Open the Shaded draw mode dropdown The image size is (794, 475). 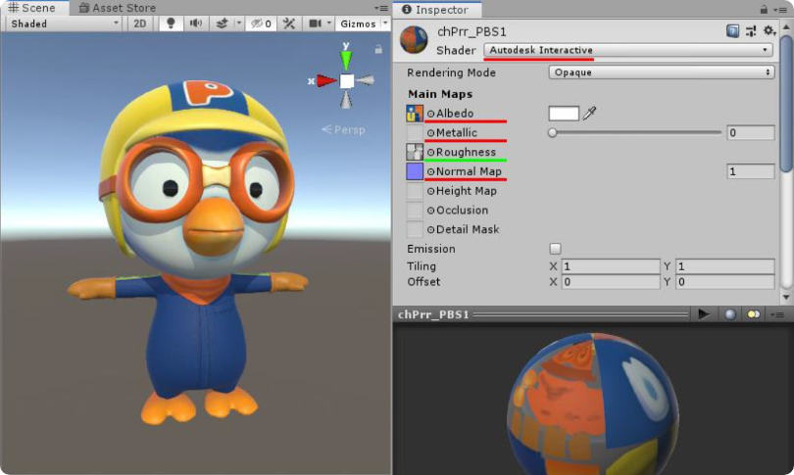tap(64, 24)
